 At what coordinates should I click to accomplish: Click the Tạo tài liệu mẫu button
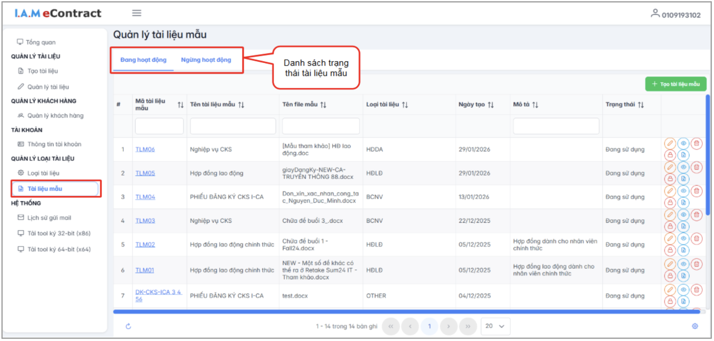click(x=675, y=84)
